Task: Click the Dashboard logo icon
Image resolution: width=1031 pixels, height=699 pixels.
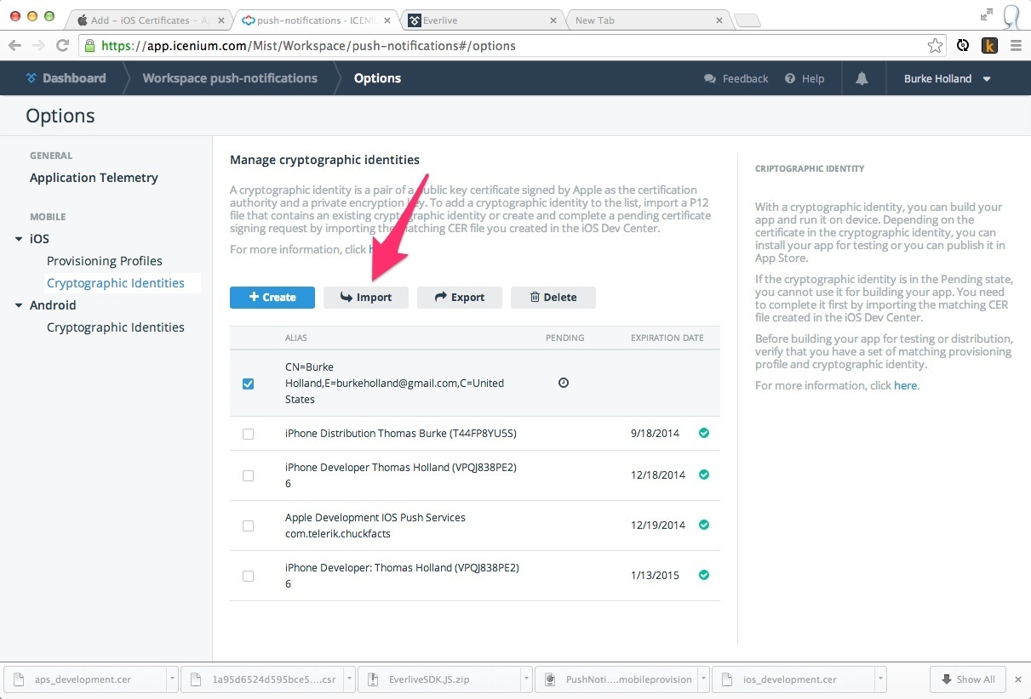Action: 32,78
